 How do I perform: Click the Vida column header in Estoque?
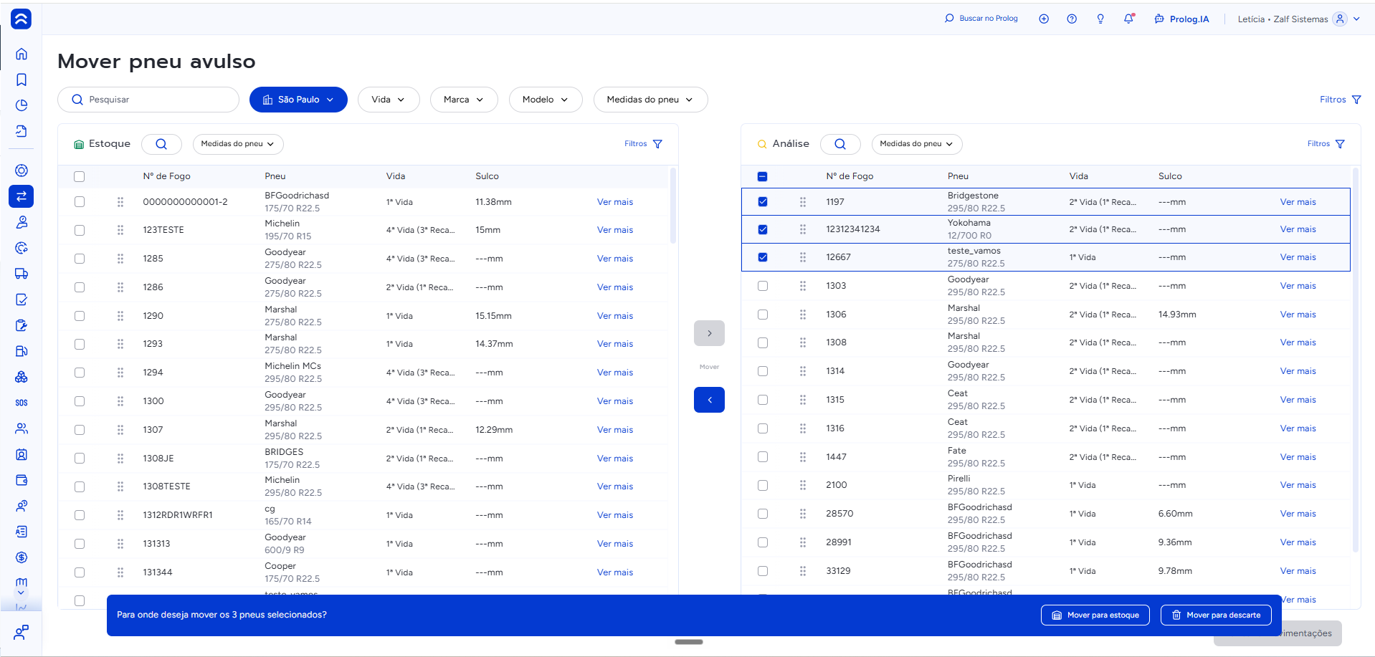(396, 176)
